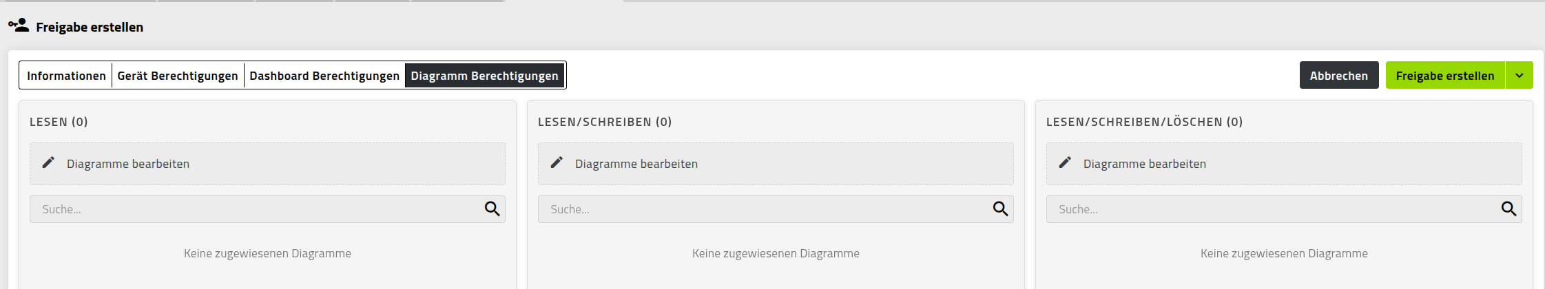Image resolution: width=1545 pixels, height=289 pixels.
Task: Open Gerät Berechtigungen tab
Action: [178, 76]
